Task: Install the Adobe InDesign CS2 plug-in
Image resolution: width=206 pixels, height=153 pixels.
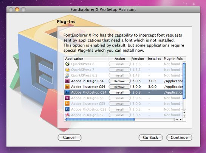Action: coord(119,115)
